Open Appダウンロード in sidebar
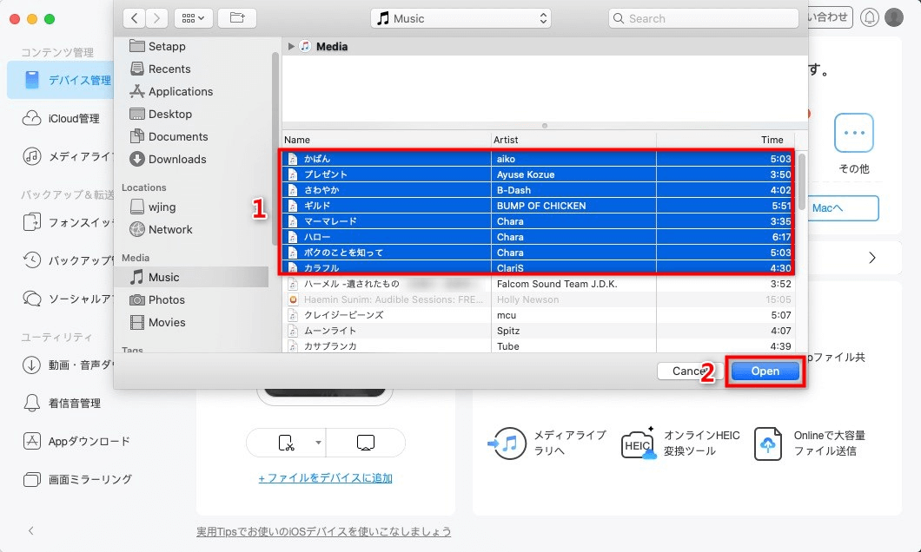This screenshot has width=921, height=552. [76, 441]
